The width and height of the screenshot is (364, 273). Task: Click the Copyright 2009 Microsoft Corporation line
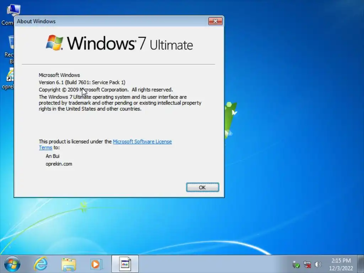click(x=106, y=90)
